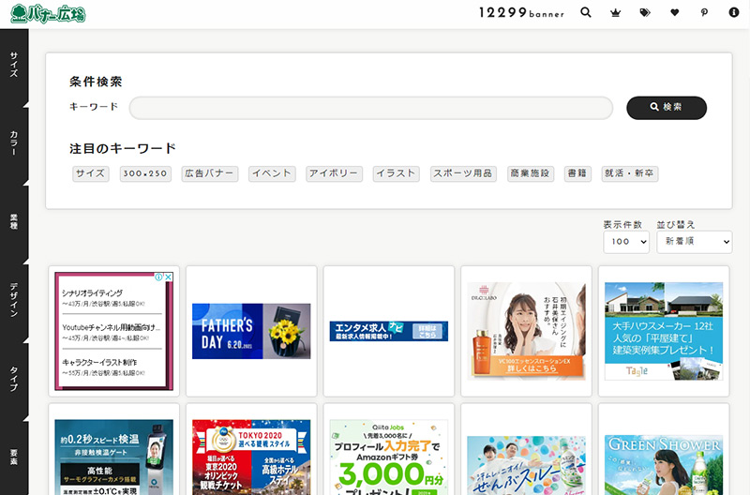Click Youtubeチャンネル用動画 ad listing
This screenshot has width=750, height=495.
point(111,327)
